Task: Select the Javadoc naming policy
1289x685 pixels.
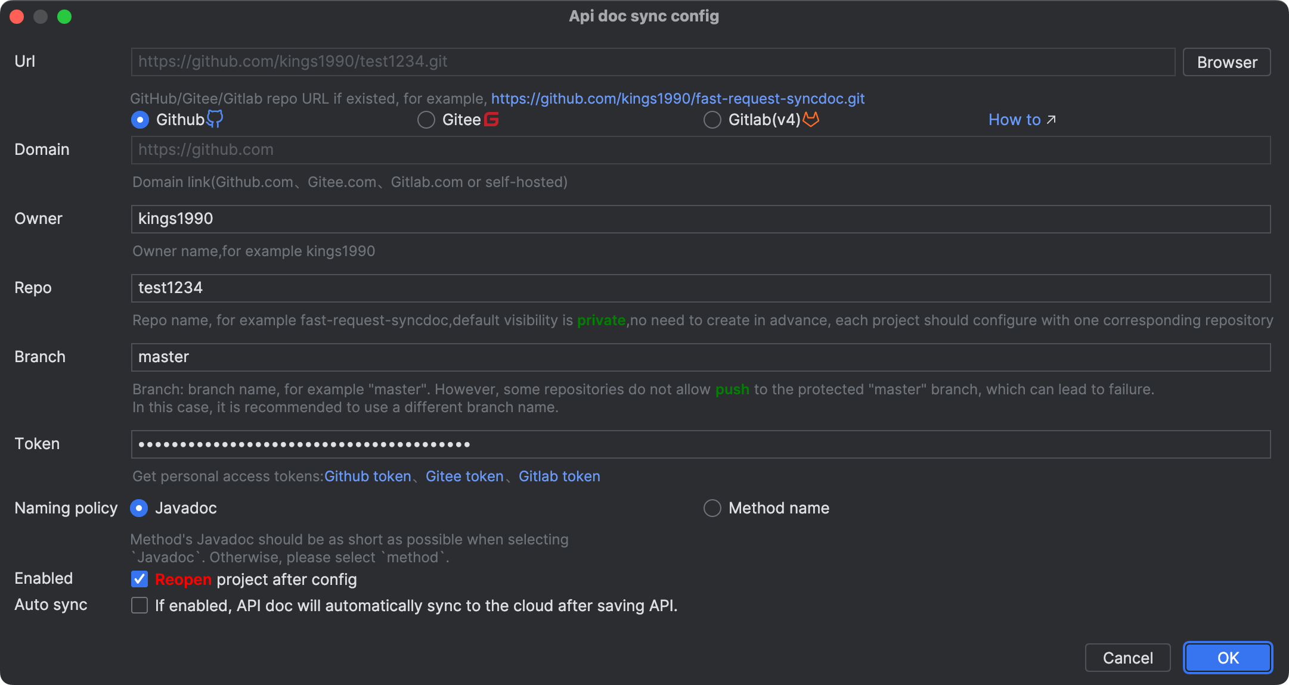Action: (138, 509)
